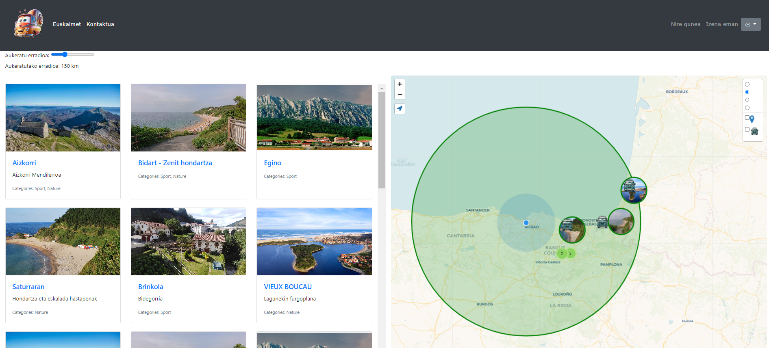This screenshot has width=769, height=348.
Task: Click 'Lagunekin furgoplana' description text
Action: coord(290,298)
